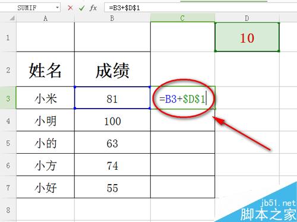Click into the formula bar with =B3+$D$1
The width and height of the screenshot is (297, 222).
[200, 8]
